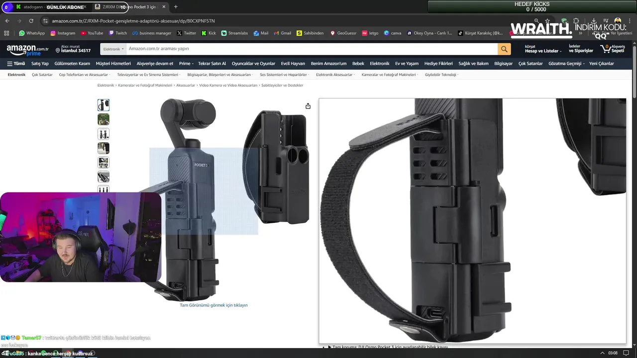
Task: Click the Amazon.com.tr prime logo
Action: coord(27,50)
